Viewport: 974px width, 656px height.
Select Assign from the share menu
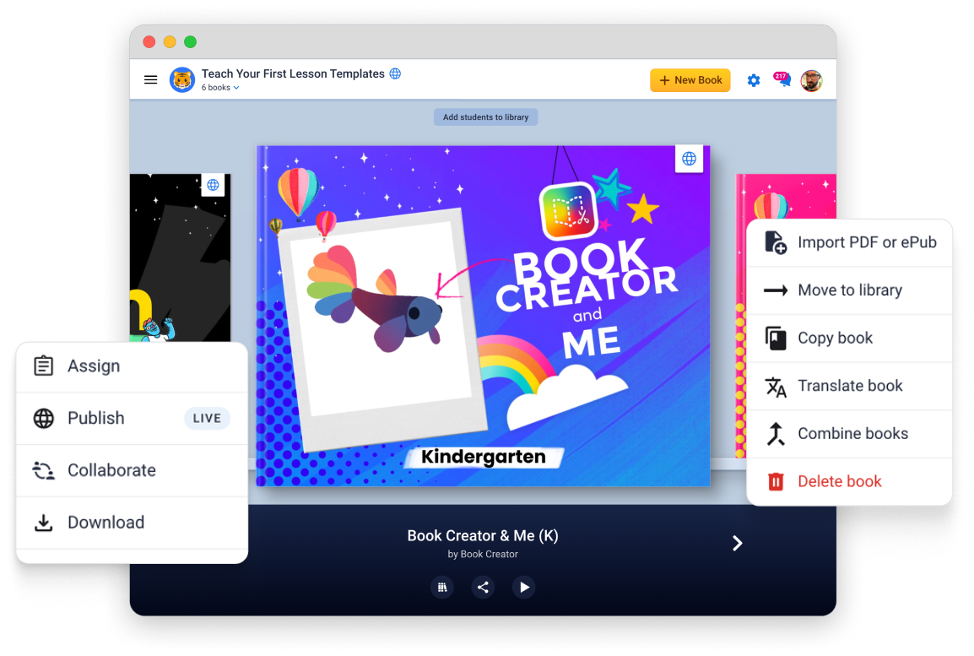click(x=132, y=366)
